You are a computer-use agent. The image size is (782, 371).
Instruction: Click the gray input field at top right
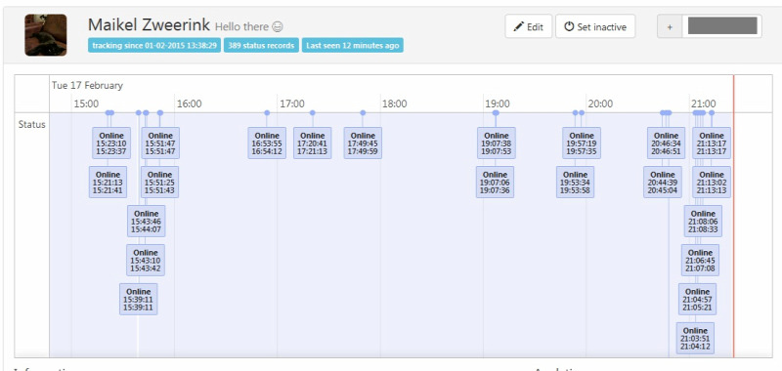coord(722,26)
